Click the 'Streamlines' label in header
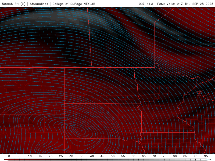The image size is (215, 161). click(39, 4)
